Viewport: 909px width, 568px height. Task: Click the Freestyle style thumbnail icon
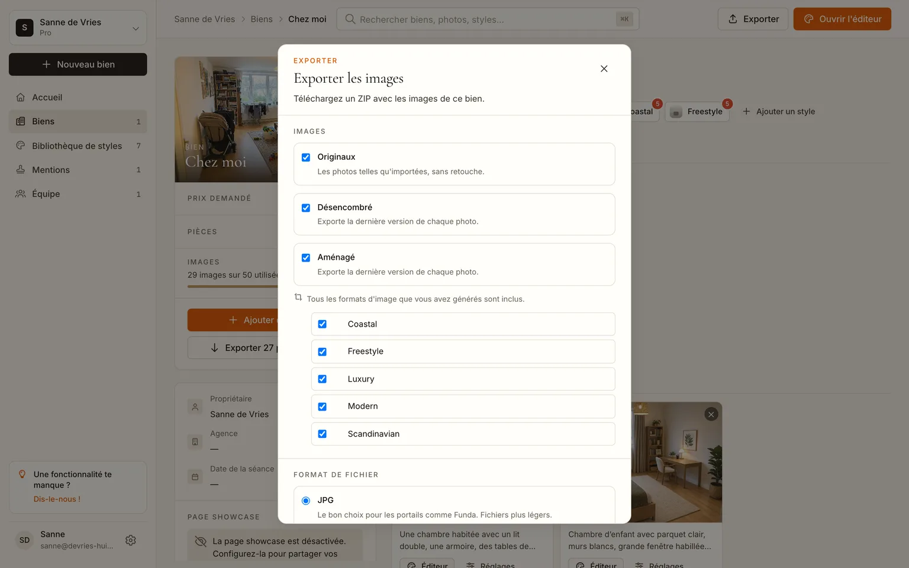676,112
